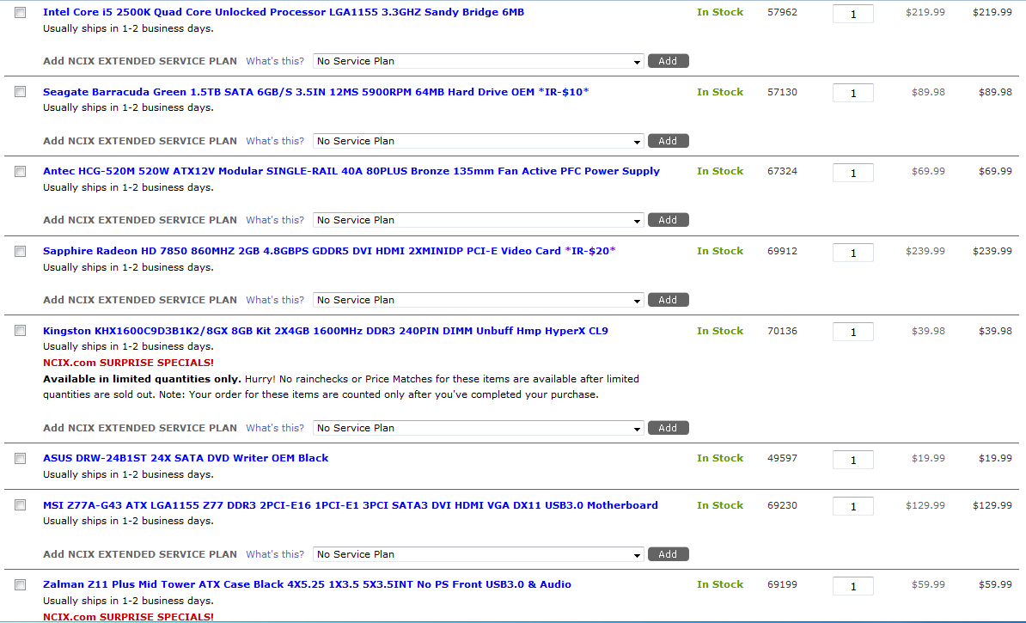Click quantity field for ASUS DVD Writer

click(852, 460)
